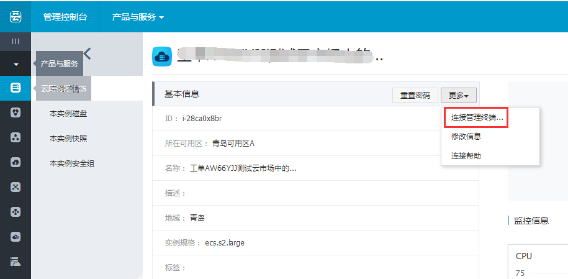Choose 连接管理终端... from the dropdown menu
The width and height of the screenshot is (568, 279).
point(477,117)
